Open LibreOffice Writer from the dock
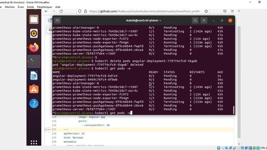Screen dimensions: 267x150 click(x=34, y=75)
